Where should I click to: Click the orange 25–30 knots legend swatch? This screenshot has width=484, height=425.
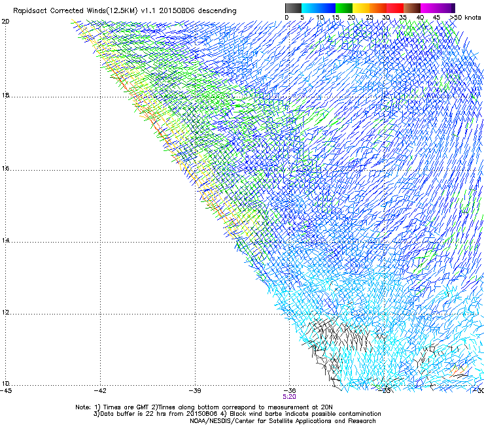pyautogui.click(x=378, y=8)
